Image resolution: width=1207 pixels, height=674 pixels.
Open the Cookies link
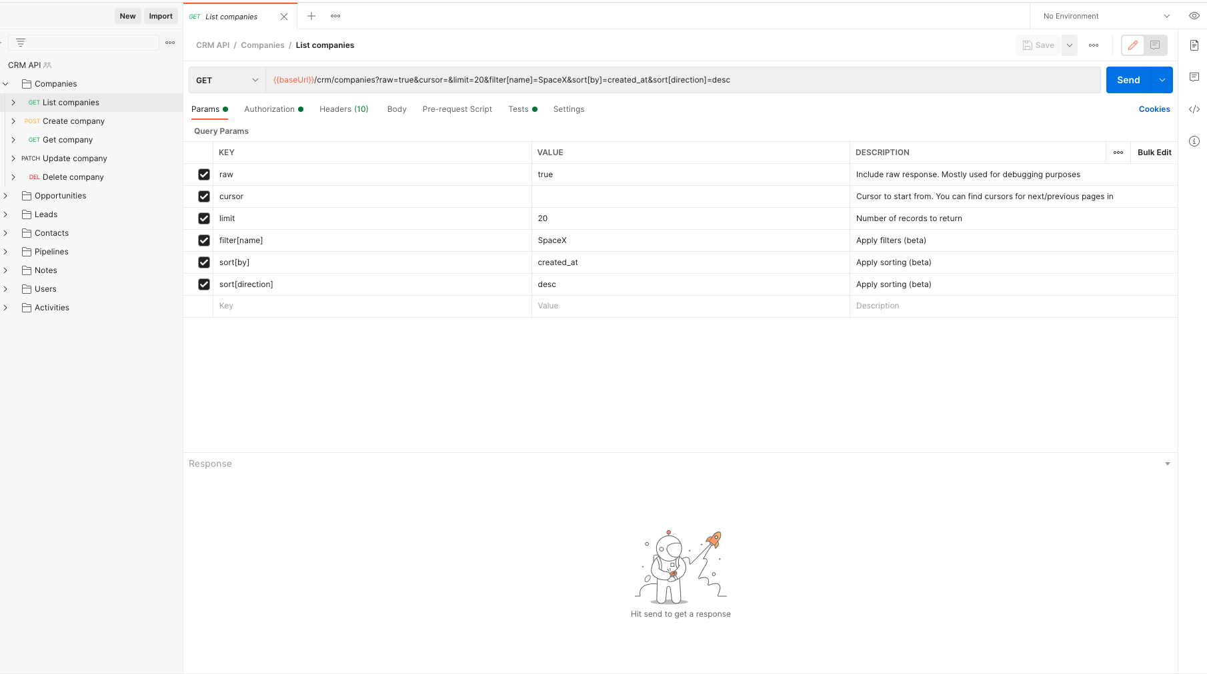pyautogui.click(x=1154, y=109)
